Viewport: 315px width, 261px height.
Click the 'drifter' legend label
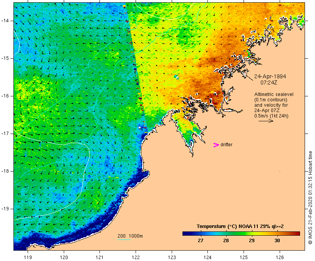(226, 145)
